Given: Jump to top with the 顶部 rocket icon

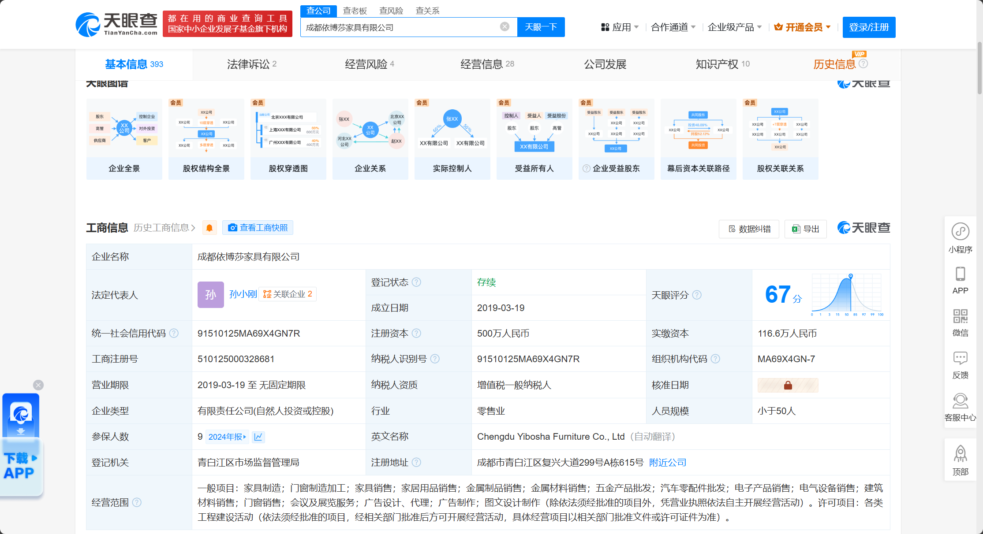Looking at the screenshot, I should [960, 454].
